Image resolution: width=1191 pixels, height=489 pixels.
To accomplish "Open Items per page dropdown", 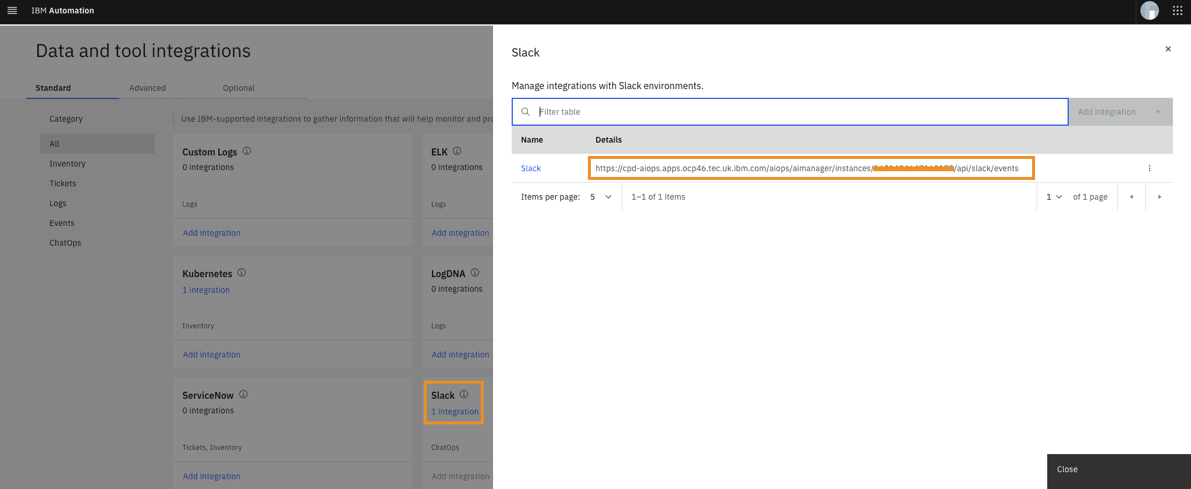I will click(x=601, y=197).
